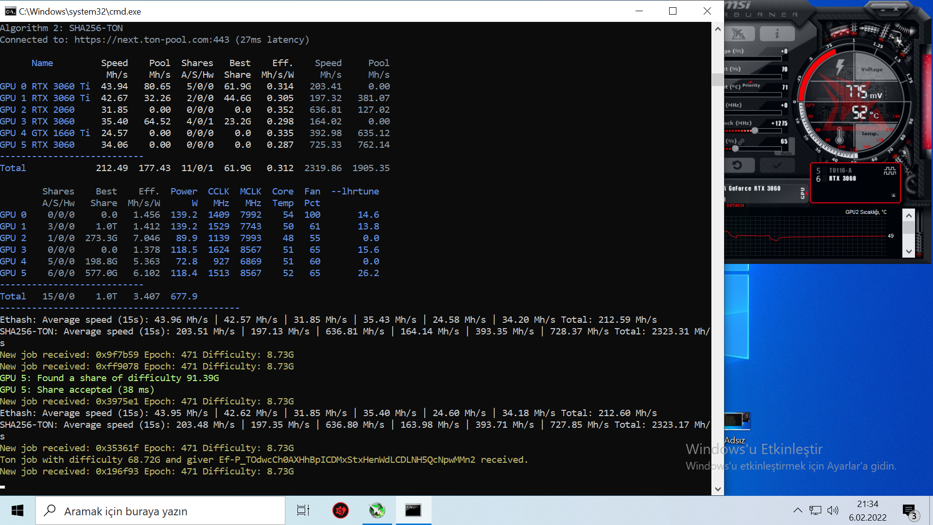Select GPU 5 TU116-A in list

coord(840,171)
